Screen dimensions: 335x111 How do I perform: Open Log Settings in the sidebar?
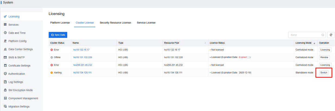pyautogui.click(x=15, y=82)
